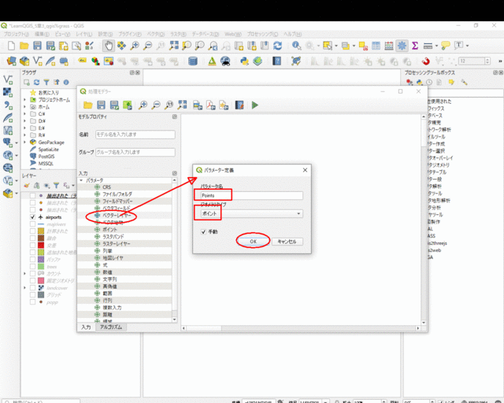
Task: Click the Zoom Full extent icon in main toolbar
Action: (174, 46)
